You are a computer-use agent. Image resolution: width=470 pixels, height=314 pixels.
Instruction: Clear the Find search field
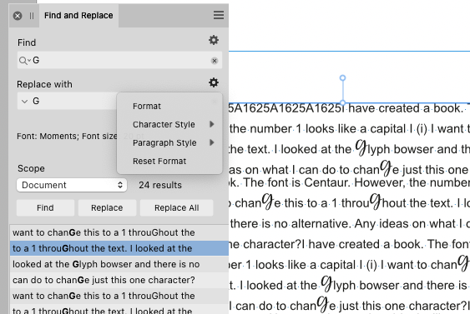[215, 61]
